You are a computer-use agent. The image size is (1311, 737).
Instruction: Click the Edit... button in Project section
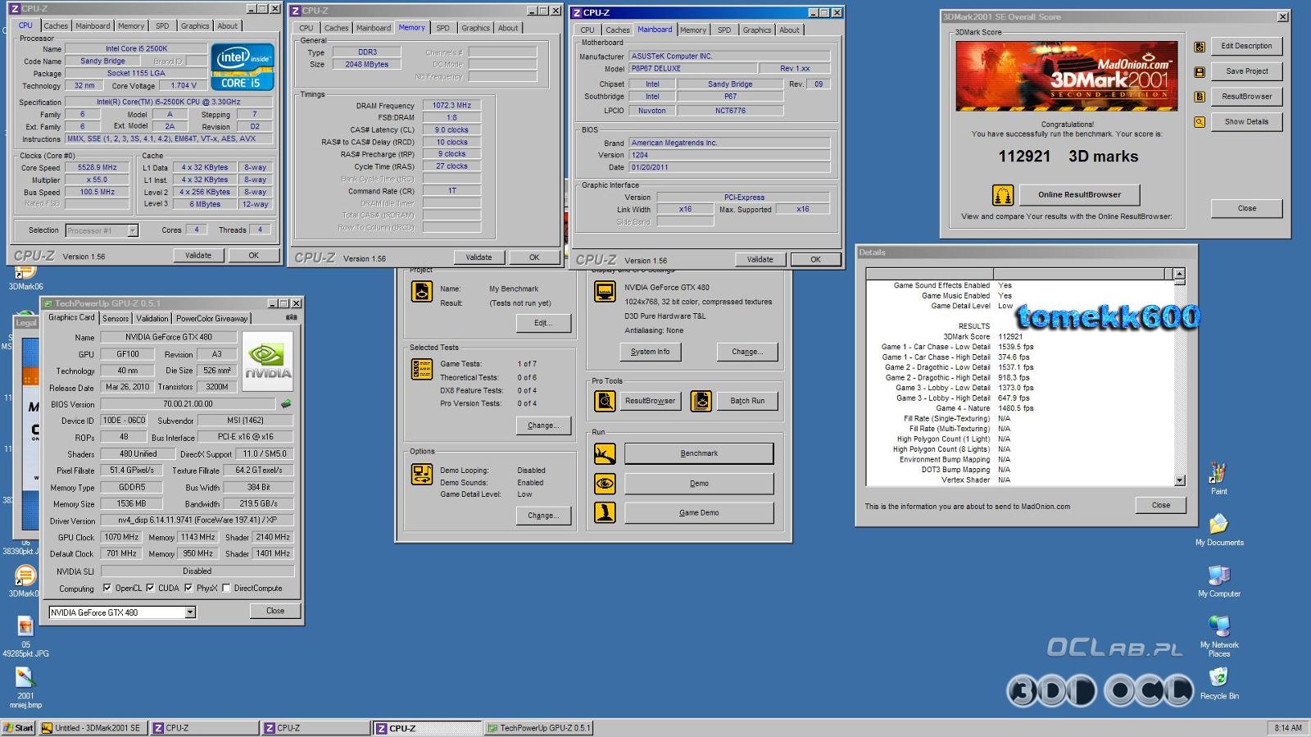pyautogui.click(x=543, y=323)
